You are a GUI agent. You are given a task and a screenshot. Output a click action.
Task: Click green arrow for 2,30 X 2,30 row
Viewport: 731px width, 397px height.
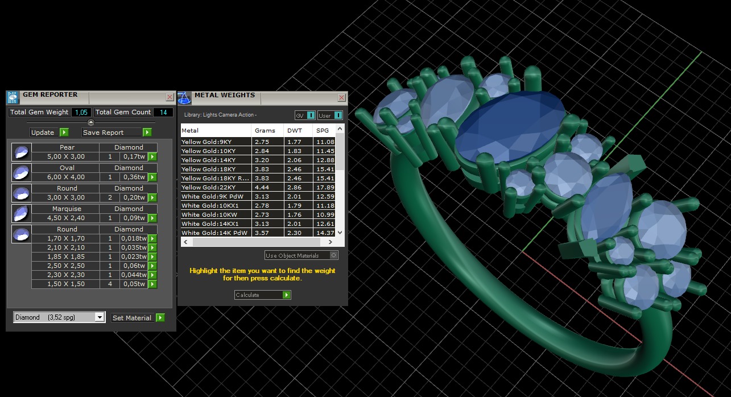(x=152, y=275)
